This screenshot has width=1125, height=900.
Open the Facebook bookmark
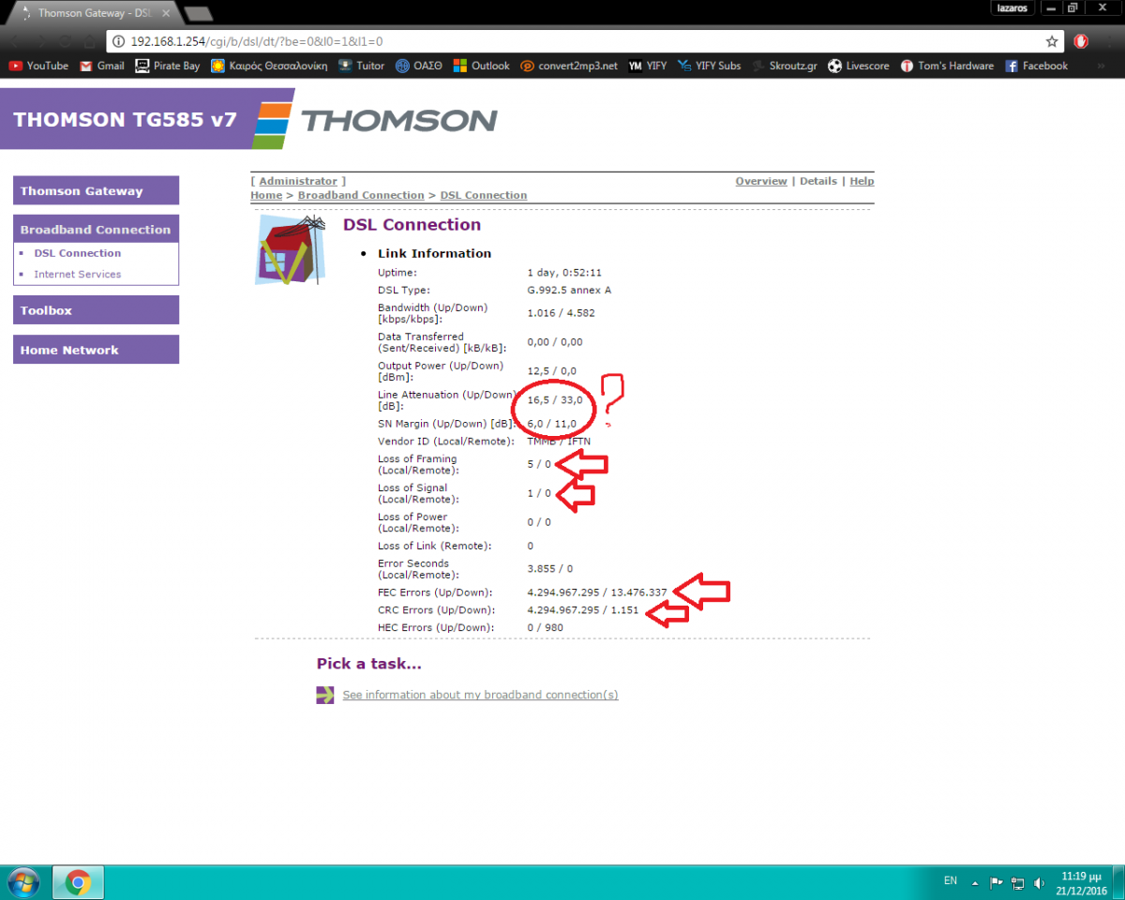(1037, 66)
